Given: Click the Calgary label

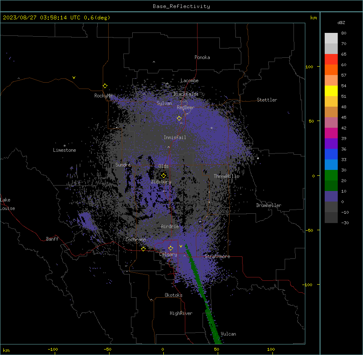Looking at the screenshot, I should pos(168,254).
